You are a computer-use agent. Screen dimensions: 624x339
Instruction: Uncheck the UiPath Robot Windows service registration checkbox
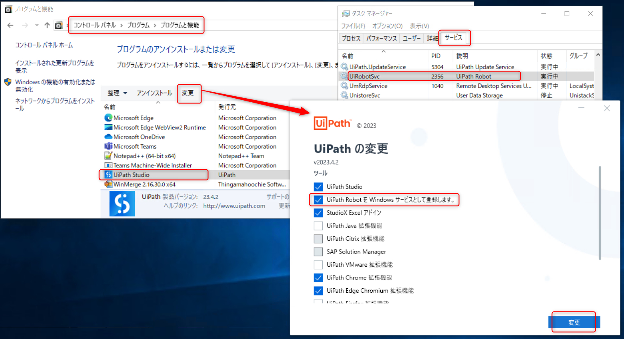318,200
